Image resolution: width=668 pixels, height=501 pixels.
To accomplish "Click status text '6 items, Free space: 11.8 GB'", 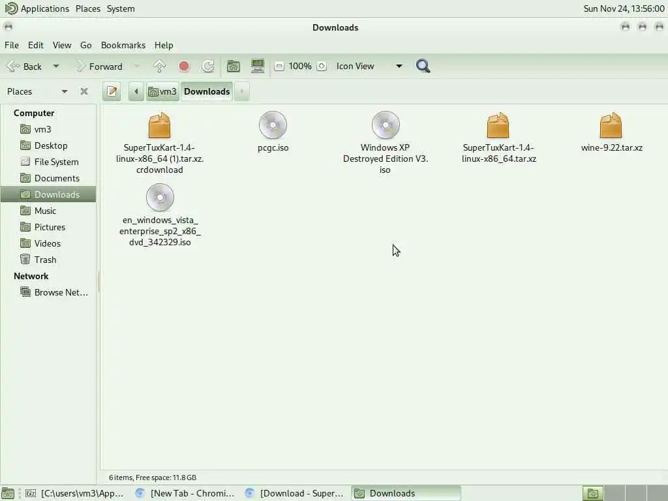I will click(x=153, y=478).
